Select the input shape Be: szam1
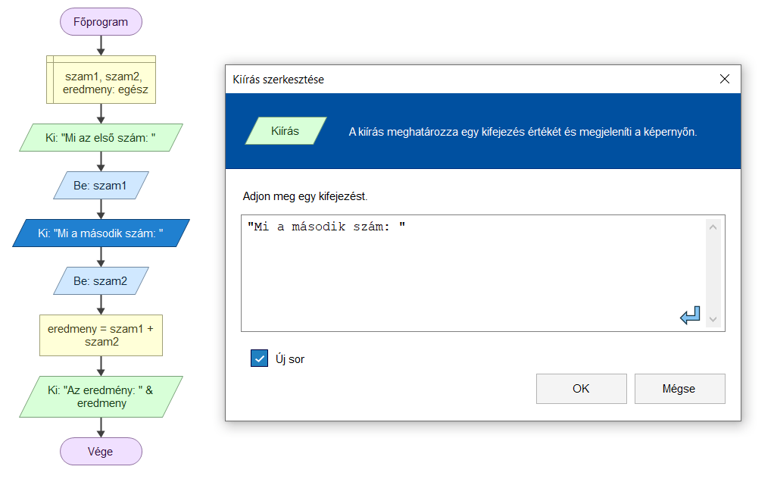Screen dimensions: 774x504 tap(101, 185)
